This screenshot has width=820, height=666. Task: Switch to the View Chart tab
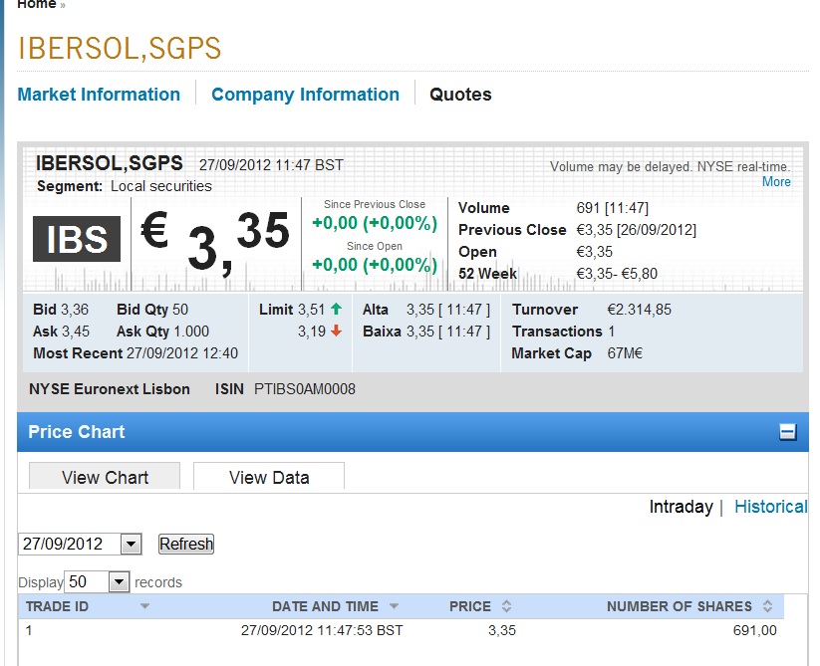(105, 477)
